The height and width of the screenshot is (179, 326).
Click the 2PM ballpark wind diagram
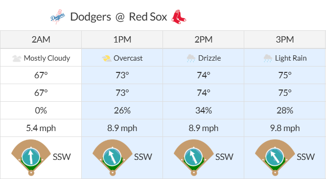click(x=194, y=157)
